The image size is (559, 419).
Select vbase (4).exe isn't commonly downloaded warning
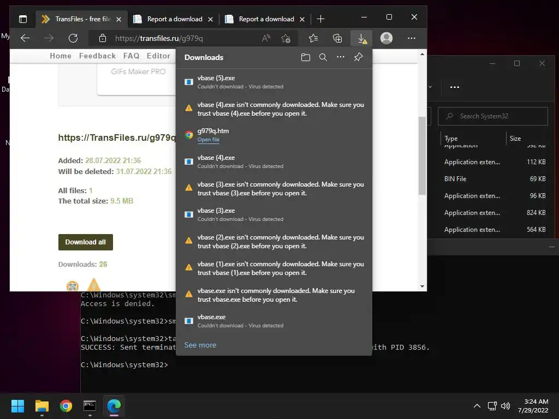[x=274, y=109]
